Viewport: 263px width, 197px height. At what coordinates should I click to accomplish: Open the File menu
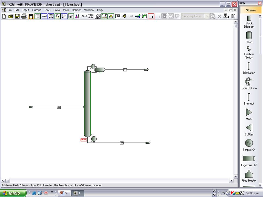[9, 10]
